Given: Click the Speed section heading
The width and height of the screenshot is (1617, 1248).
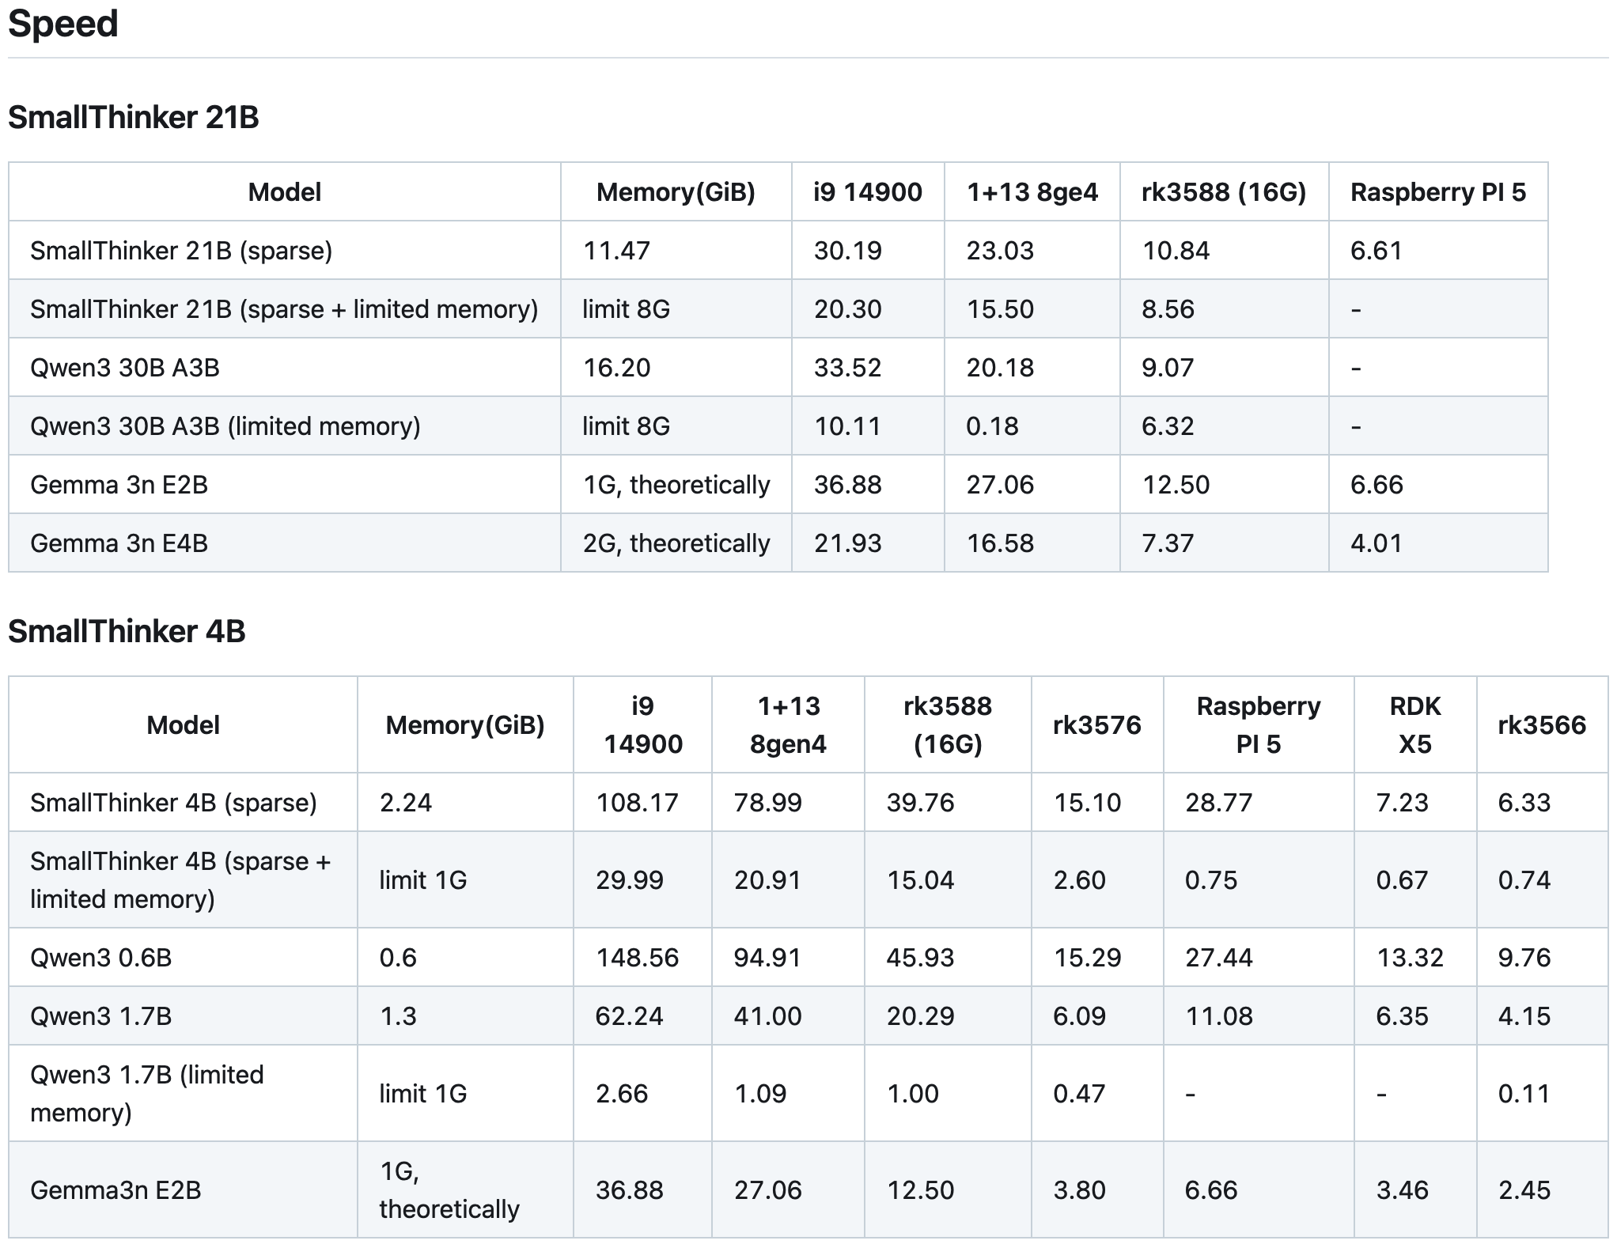Looking at the screenshot, I should (x=63, y=24).
